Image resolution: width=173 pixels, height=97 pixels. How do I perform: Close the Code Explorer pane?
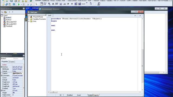(x=46, y=15)
